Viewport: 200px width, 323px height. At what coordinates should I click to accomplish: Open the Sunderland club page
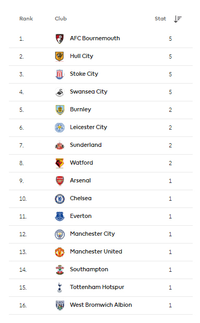86,145
